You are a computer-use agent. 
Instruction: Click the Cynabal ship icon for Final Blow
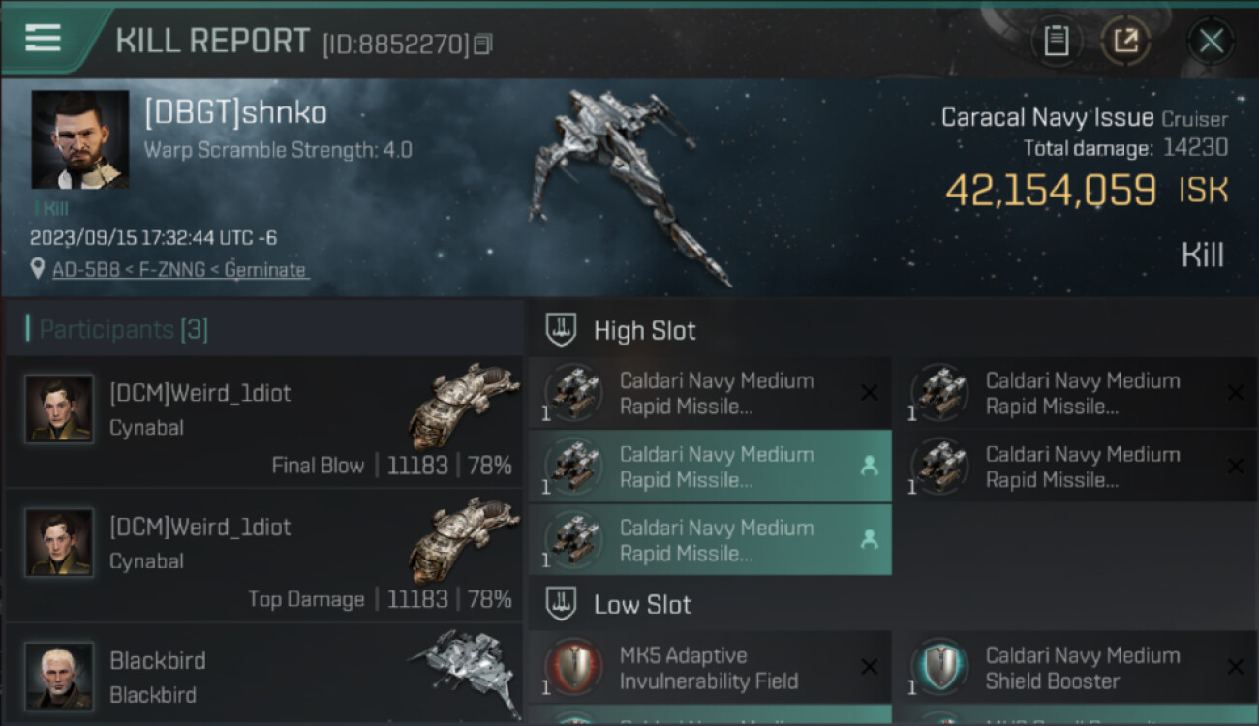pos(464,405)
